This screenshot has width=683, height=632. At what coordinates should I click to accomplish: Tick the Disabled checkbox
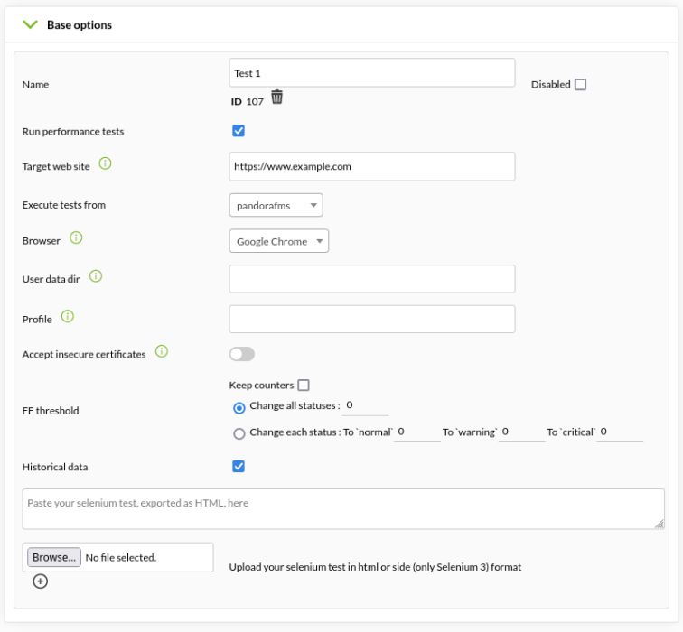pyautogui.click(x=580, y=85)
